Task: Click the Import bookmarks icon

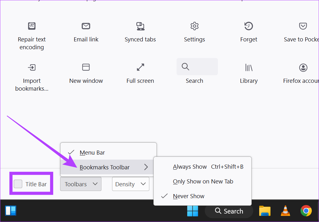Action: [32, 67]
